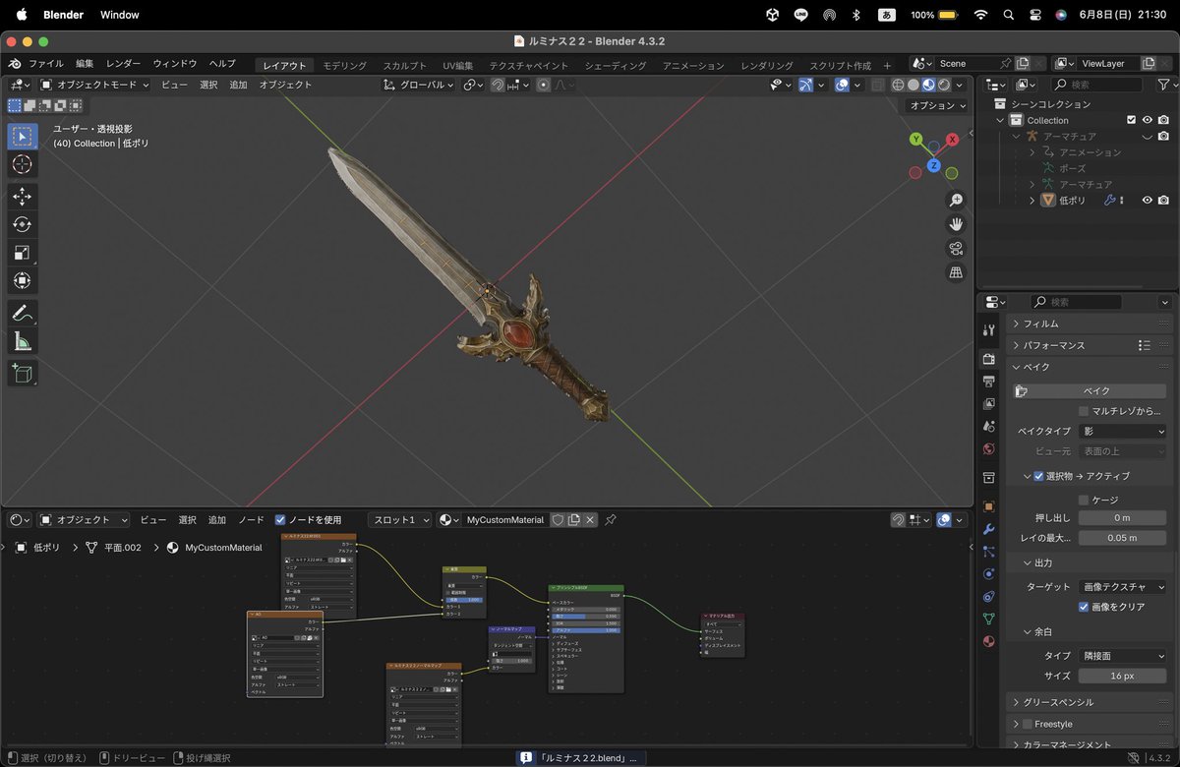The image size is (1180, 767).
Task: Open Control Center in macOS menu bar
Action: point(1034,15)
